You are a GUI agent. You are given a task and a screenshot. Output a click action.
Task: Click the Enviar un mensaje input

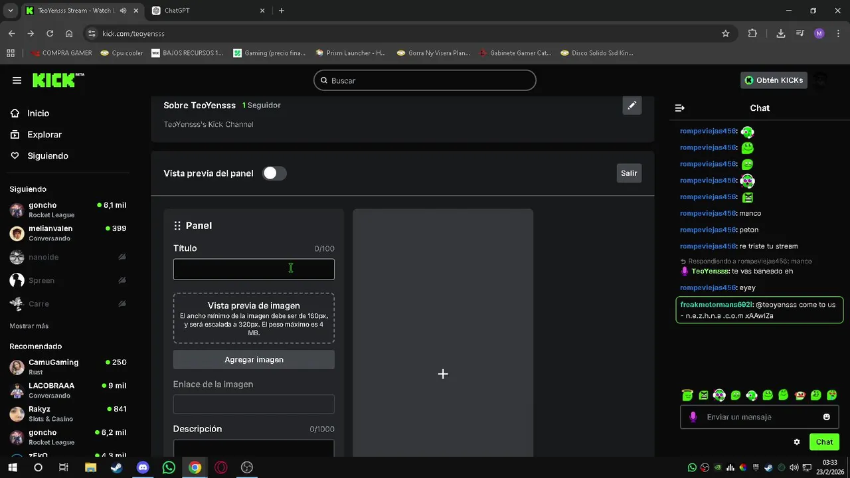pyautogui.click(x=760, y=417)
